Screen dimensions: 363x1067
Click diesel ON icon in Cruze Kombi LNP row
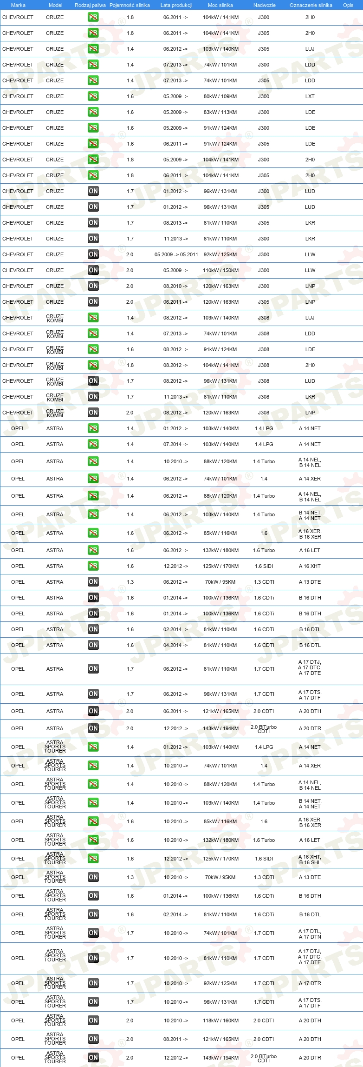click(93, 413)
